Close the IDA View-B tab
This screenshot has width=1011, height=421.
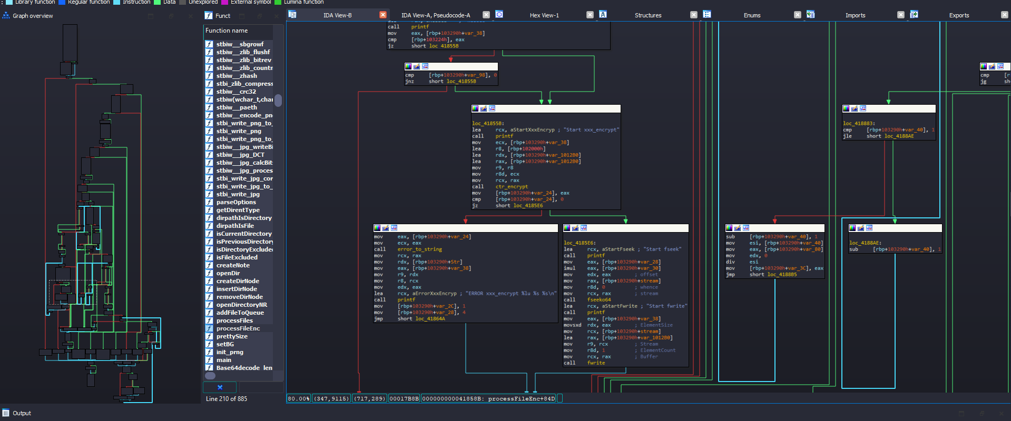pyautogui.click(x=383, y=15)
